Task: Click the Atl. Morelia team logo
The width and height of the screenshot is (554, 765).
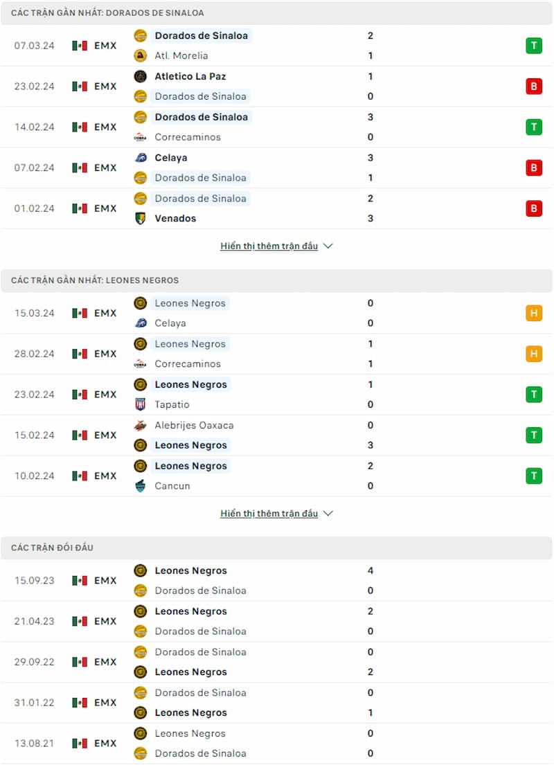Action: 141,55
